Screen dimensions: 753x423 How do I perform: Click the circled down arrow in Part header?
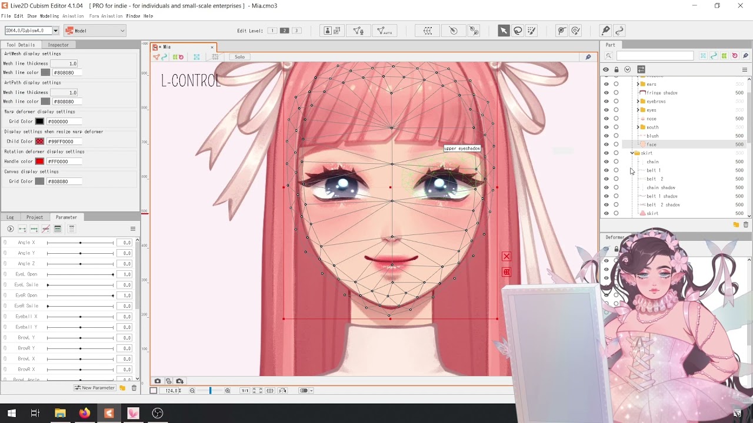click(x=628, y=69)
